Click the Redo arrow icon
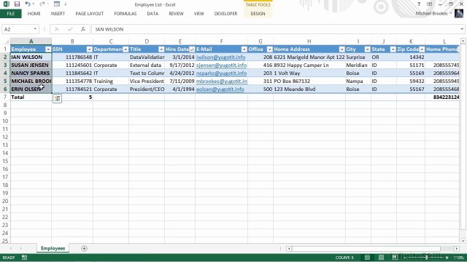 coord(42,4)
